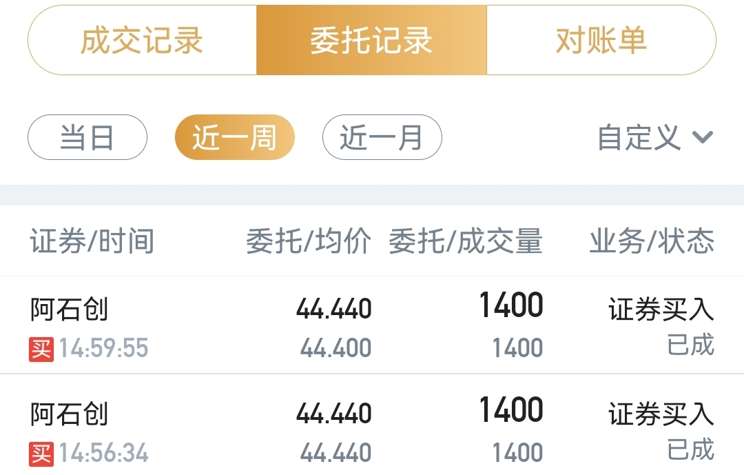The height and width of the screenshot is (475, 744).
Task: Switch to the 成交记录 tab
Action: point(143,41)
